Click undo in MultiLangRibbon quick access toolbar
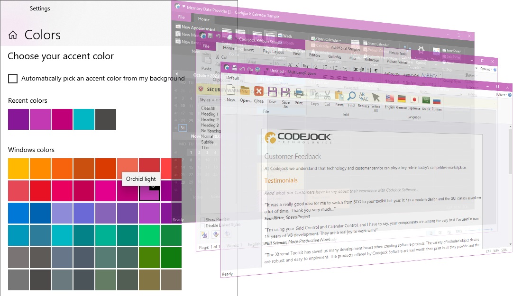The image size is (513, 296). (x=242, y=69)
